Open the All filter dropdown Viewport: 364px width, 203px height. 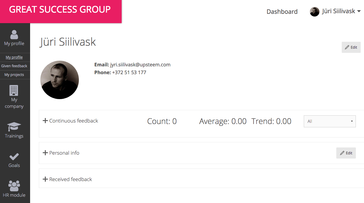click(x=330, y=121)
